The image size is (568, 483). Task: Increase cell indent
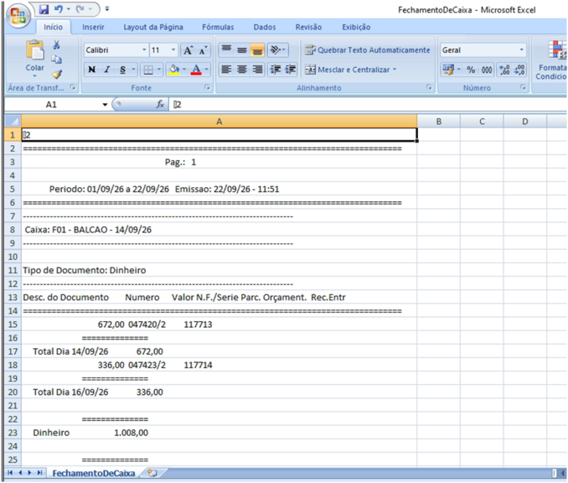point(291,70)
